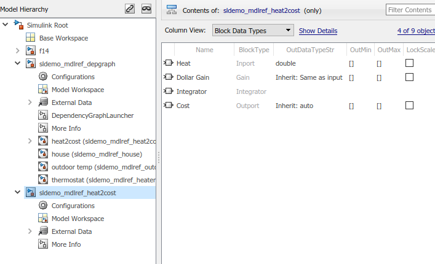Sort by the BlockType column header
Image resolution: width=435 pixels, height=264 pixels.
tap(254, 50)
